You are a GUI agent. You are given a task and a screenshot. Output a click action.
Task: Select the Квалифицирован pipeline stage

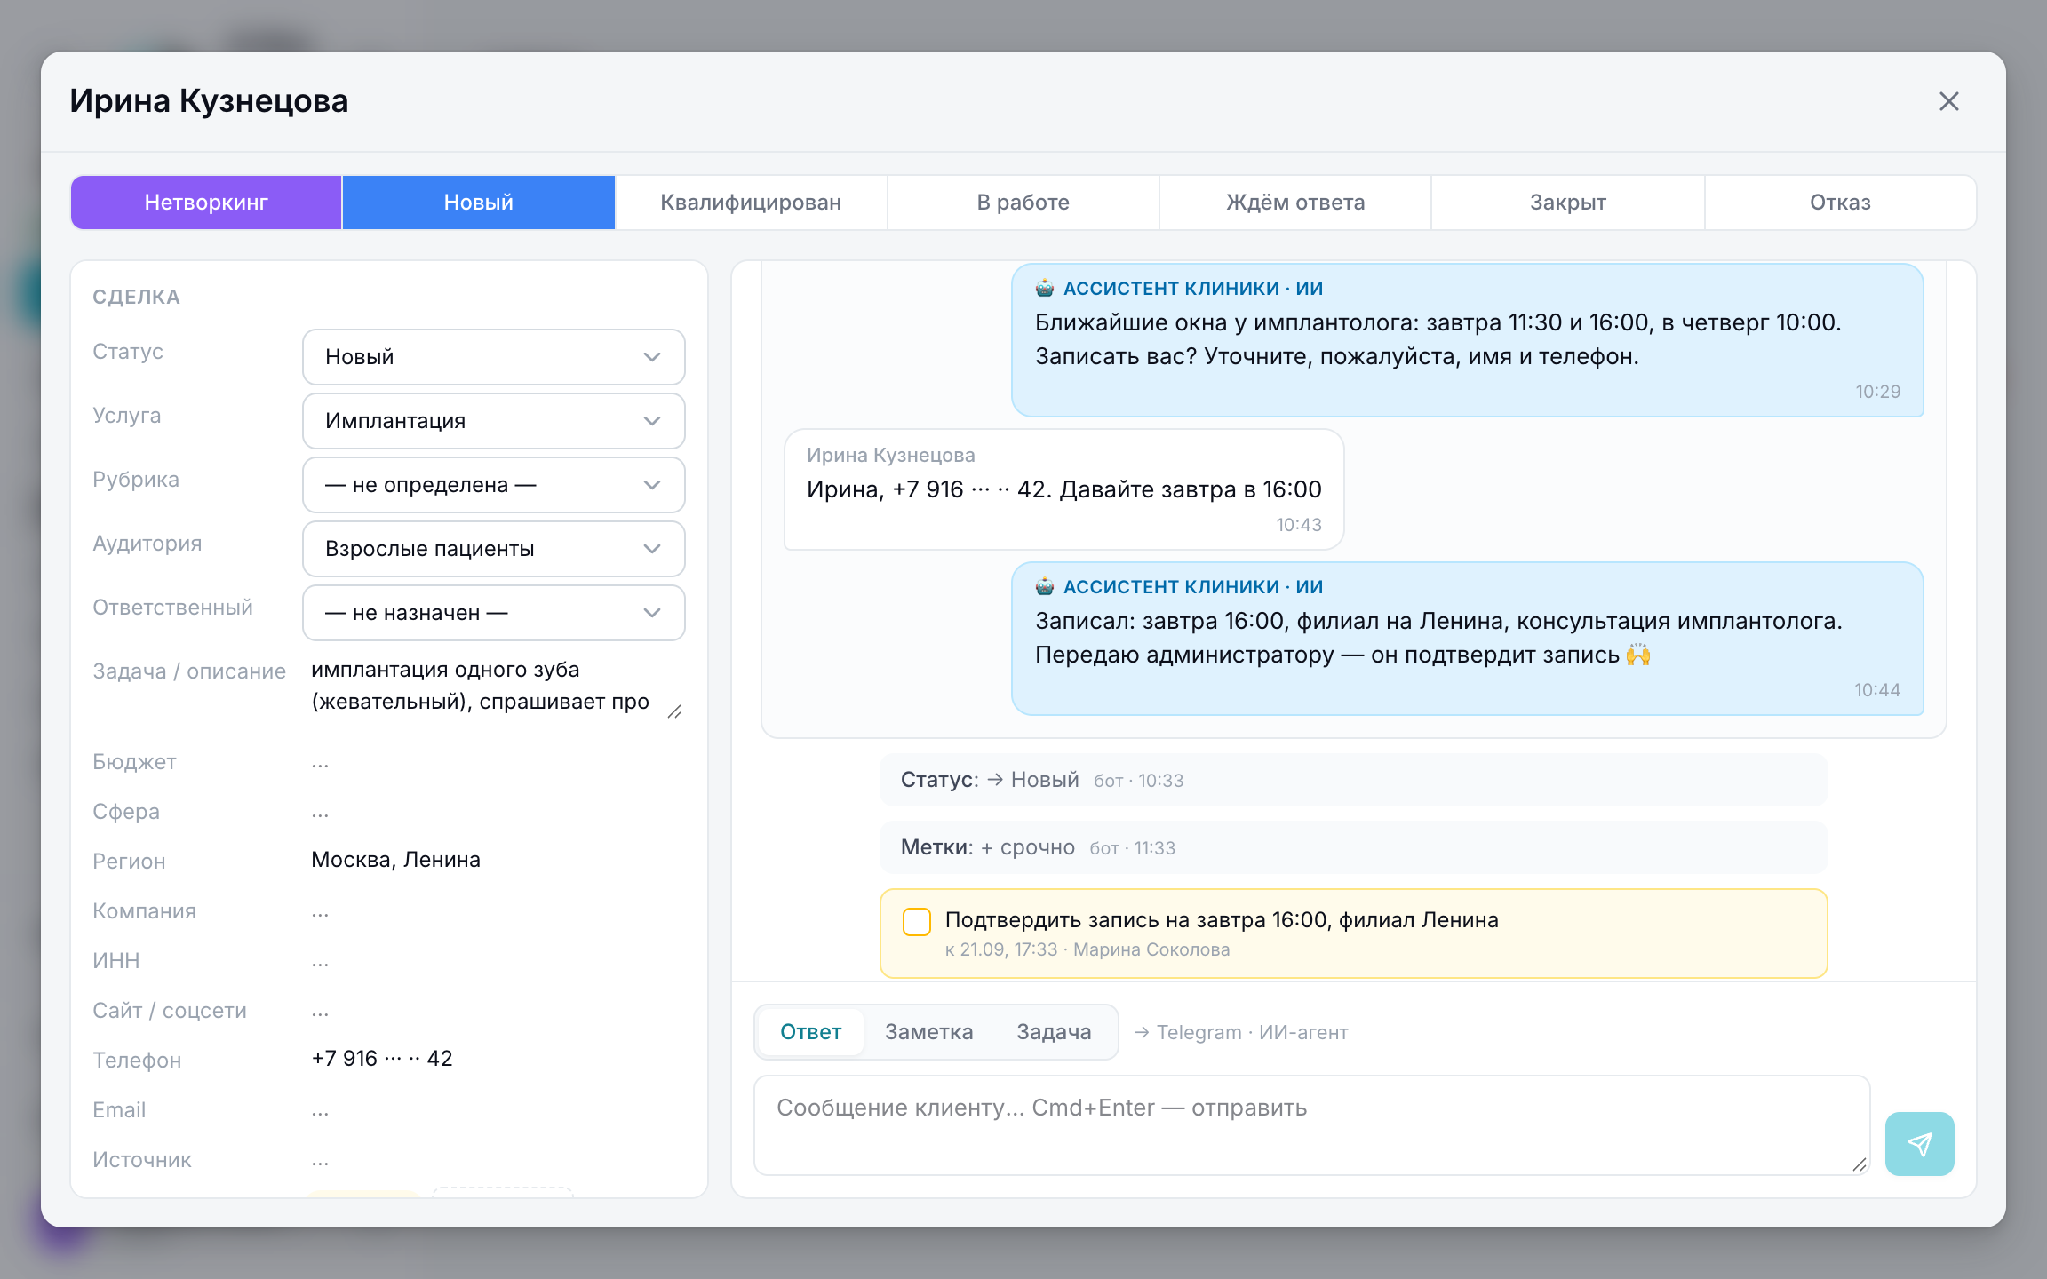click(x=751, y=203)
